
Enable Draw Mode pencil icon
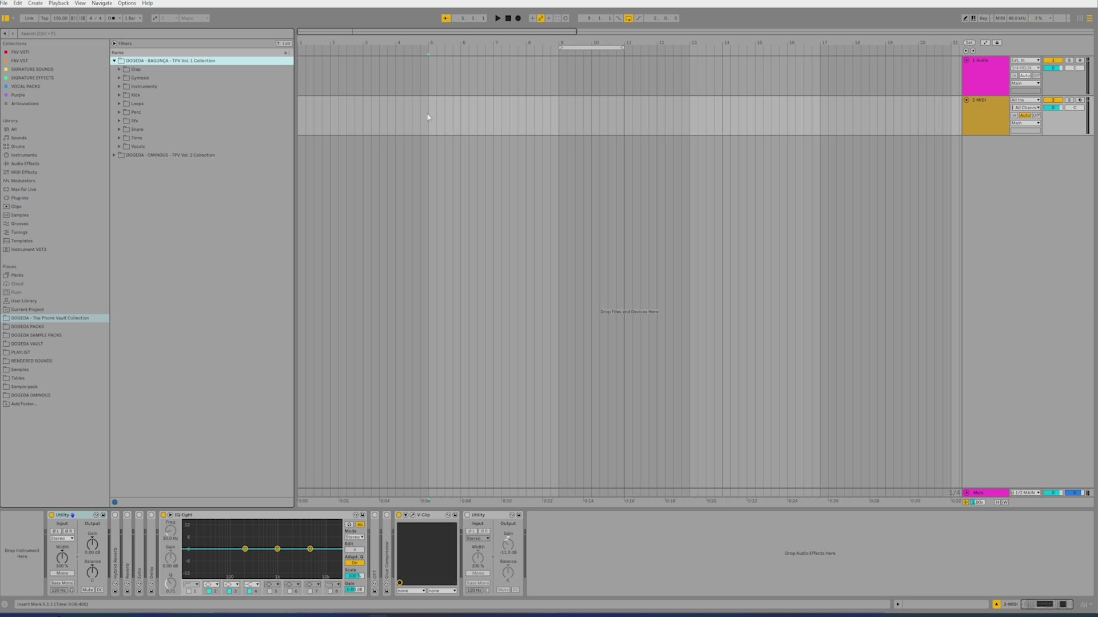tap(965, 18)
